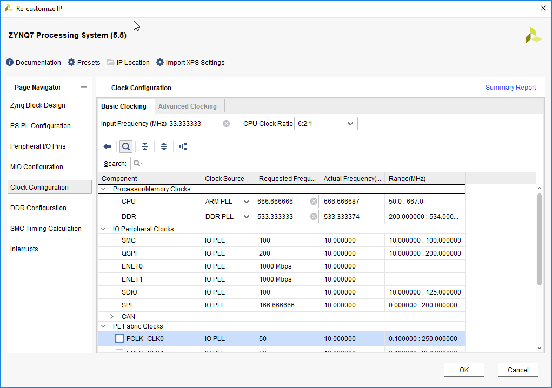Screen dimensions: 552x388
Task: Click the Expand All toolbar icon
Action: tap(164, 146)
